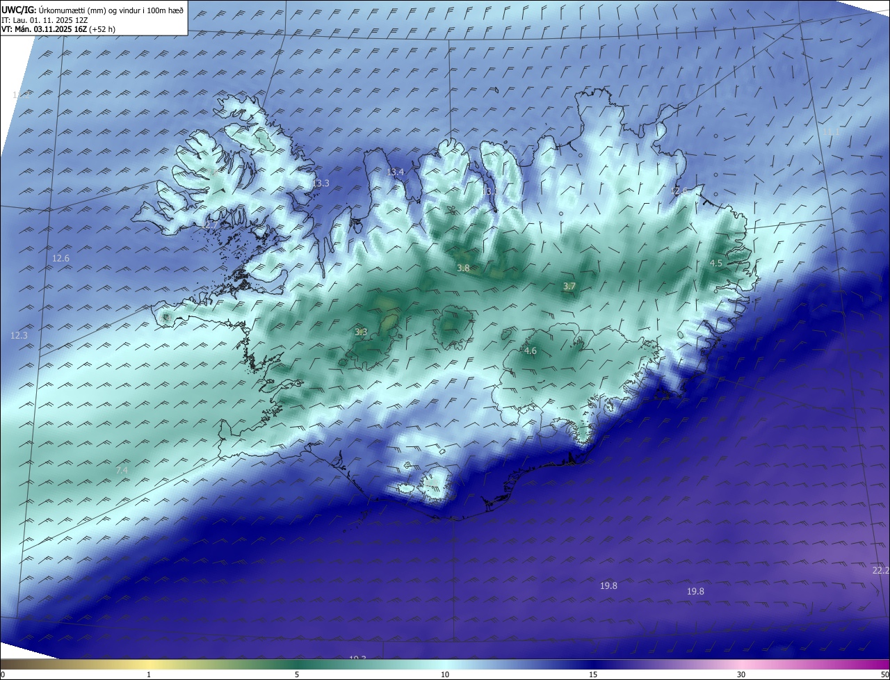Click the 12.6 value on the map
Screen dimensions: 890x680
click(x=61, y=259)
